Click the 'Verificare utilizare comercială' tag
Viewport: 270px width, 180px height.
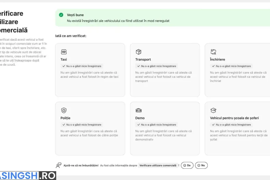[158, 165]
